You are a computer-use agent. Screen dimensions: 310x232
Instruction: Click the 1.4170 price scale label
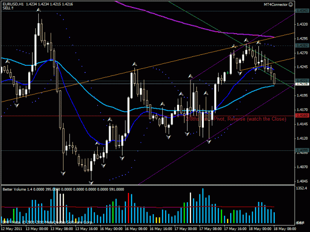[302, 110]
